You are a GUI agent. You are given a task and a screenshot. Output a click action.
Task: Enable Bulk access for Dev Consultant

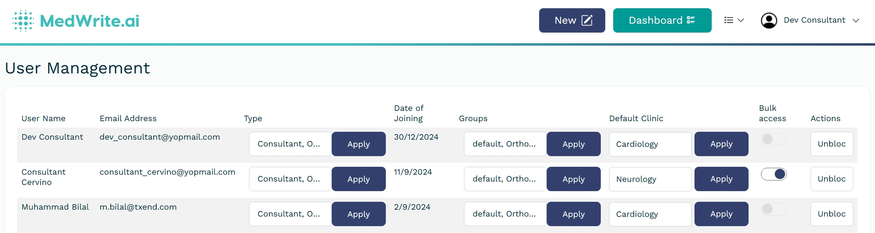pyautogui.click(x=774, y=139)
